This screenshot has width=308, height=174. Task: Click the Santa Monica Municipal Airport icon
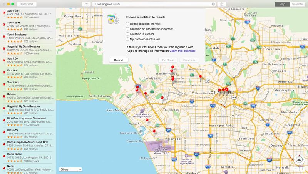pos(142,111)
